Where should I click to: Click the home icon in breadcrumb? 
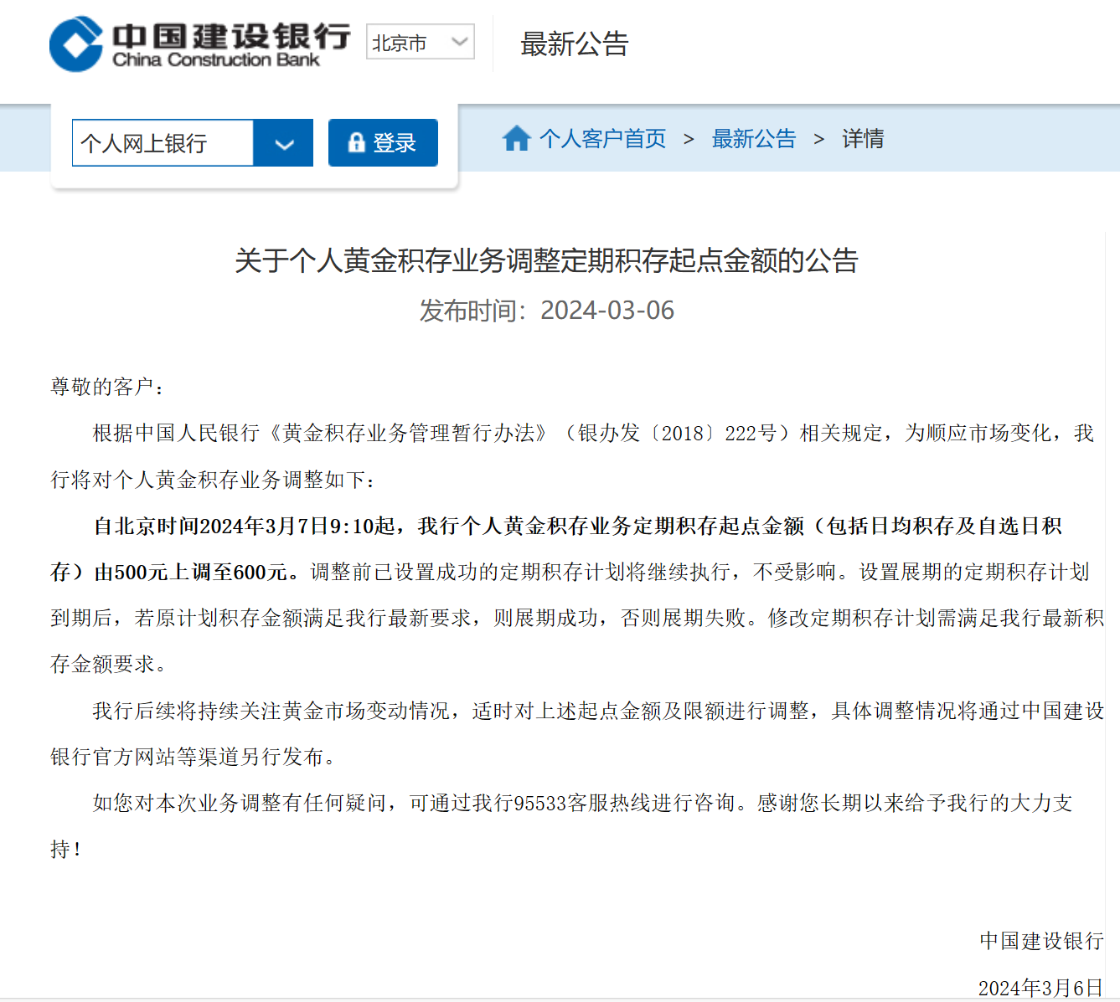[517, 138]
